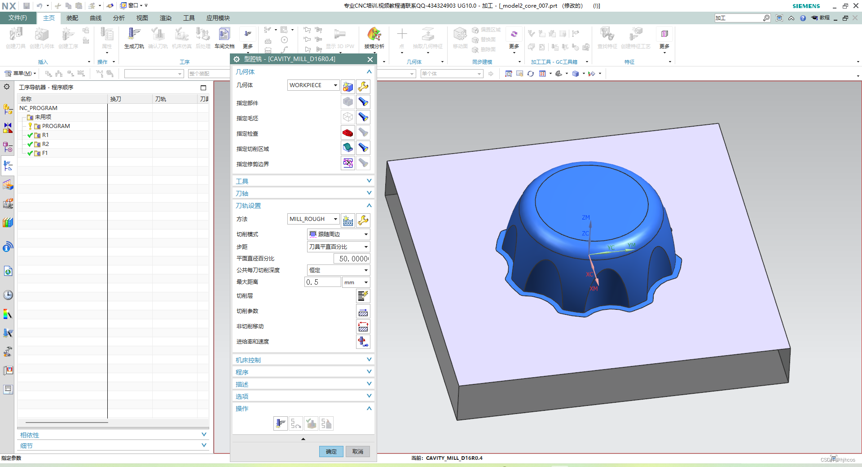The width and height of the screenshot is (862, 467).
Task: Expand Details (细节) panel in navigator
Action: point(113,445)
